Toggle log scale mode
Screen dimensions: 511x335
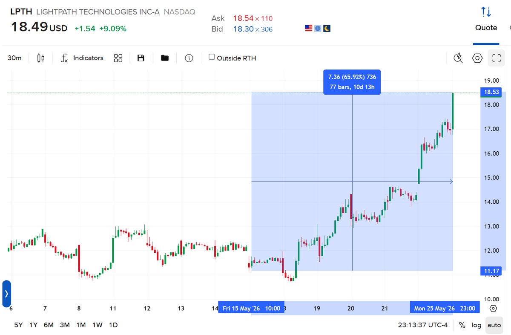click(477, 325)
